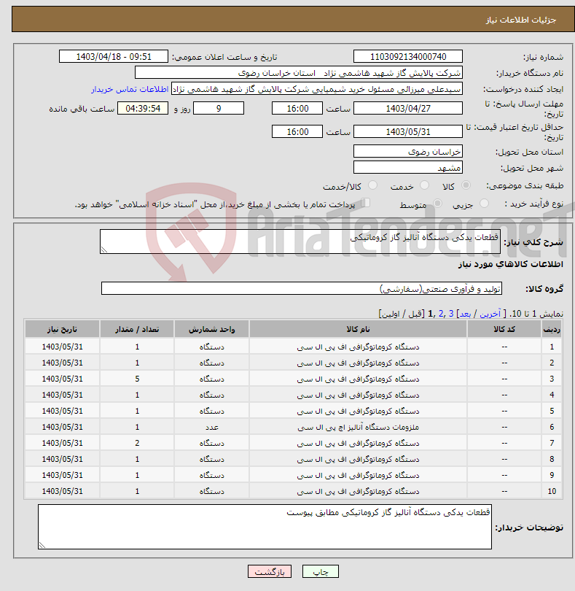Open the اطلاعات تماس خریدار link

click(130, 89)
